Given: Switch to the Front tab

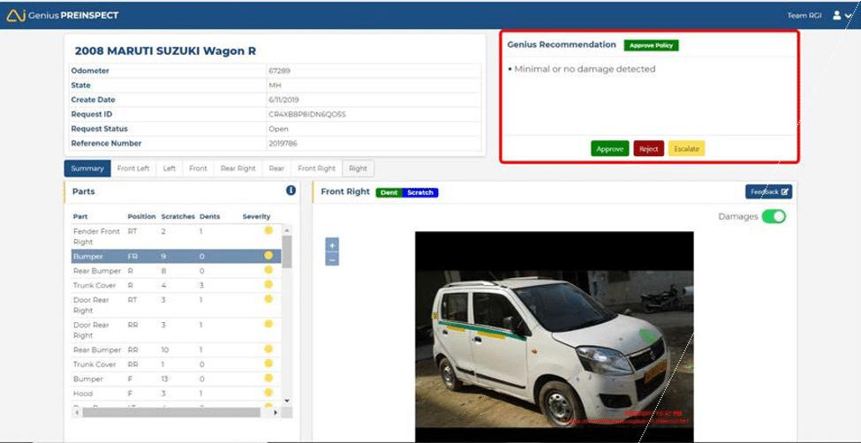Looking at the screenshot, I should [198, 169].
